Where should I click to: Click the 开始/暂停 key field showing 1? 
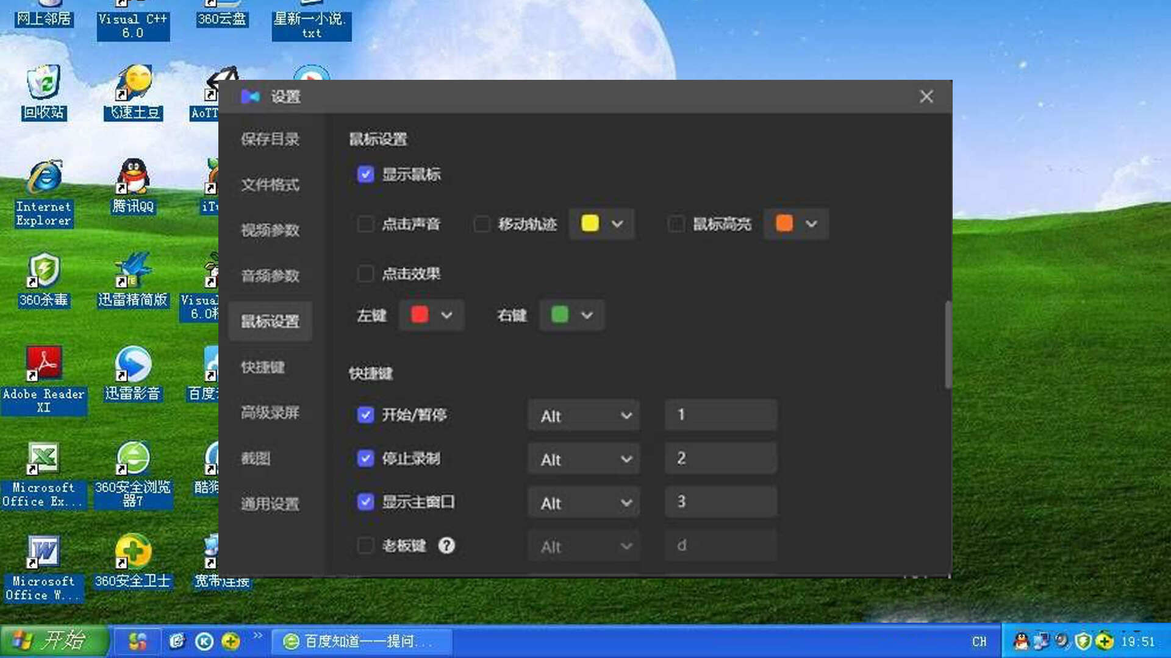point(721,415)
